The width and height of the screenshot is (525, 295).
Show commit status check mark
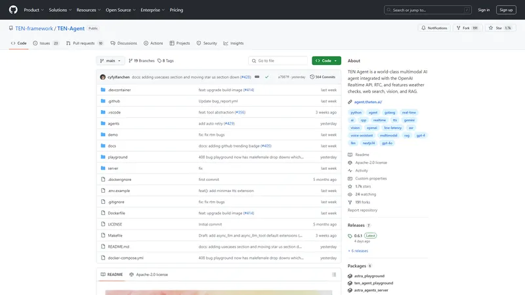267,77
